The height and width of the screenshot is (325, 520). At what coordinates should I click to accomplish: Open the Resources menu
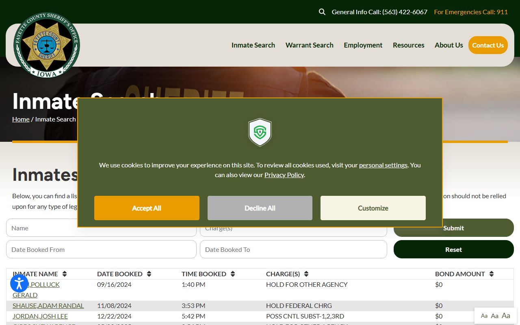coord(408,45)
